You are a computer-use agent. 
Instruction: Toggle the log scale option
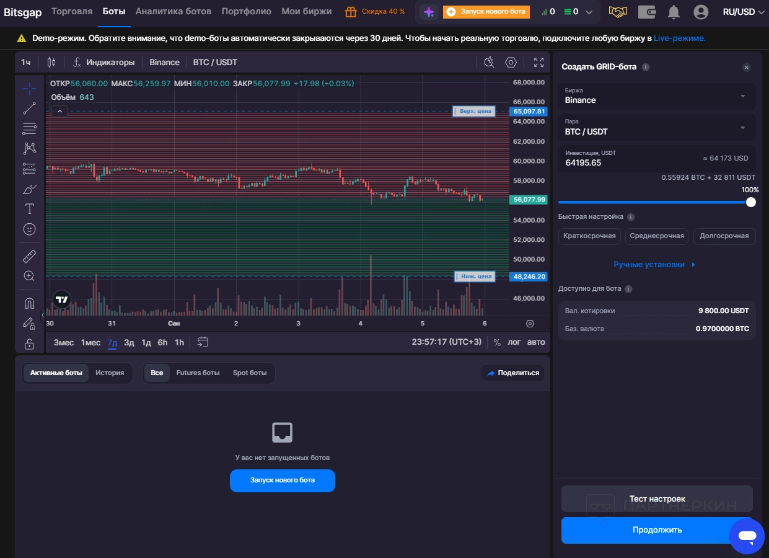(x=514, y=342)
